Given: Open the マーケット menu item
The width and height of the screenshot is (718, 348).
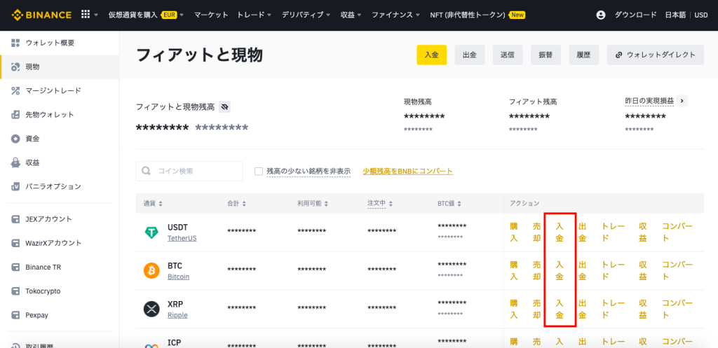Looking at the screenshot, I should [211, 15].
